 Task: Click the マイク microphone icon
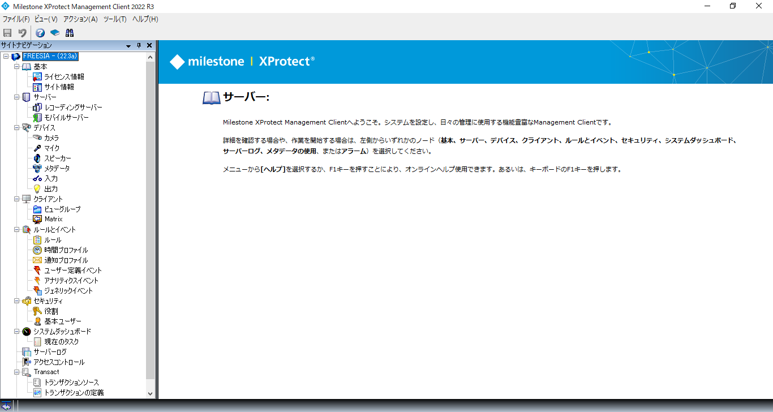(x=37, y=148)
